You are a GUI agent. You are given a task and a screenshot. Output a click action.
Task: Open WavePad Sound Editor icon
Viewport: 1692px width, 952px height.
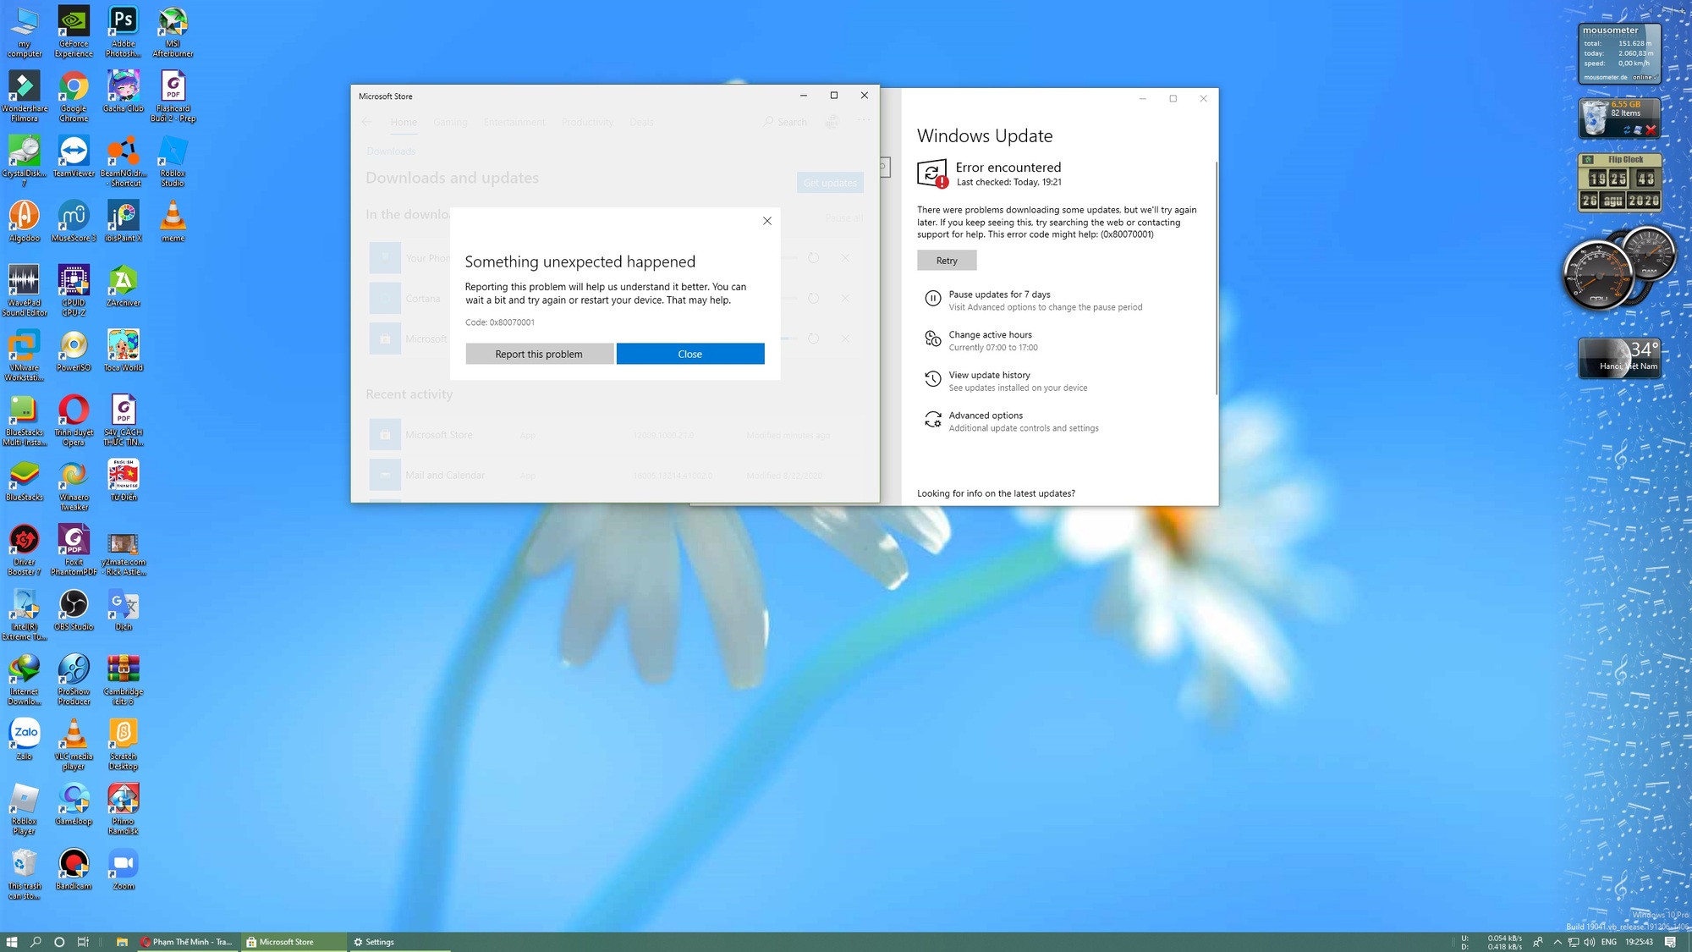(x=25, y=291)
